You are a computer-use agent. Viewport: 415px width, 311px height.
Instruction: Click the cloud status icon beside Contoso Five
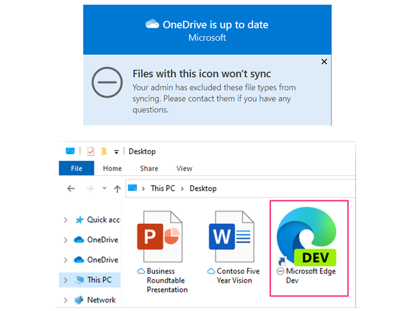click(211, 271)
